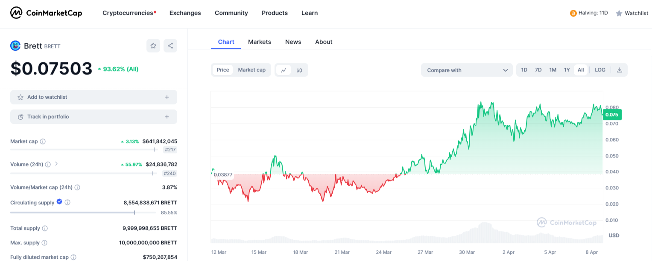Click Add to watchlist
652x261 pixels.
click(x=93, y=97)
